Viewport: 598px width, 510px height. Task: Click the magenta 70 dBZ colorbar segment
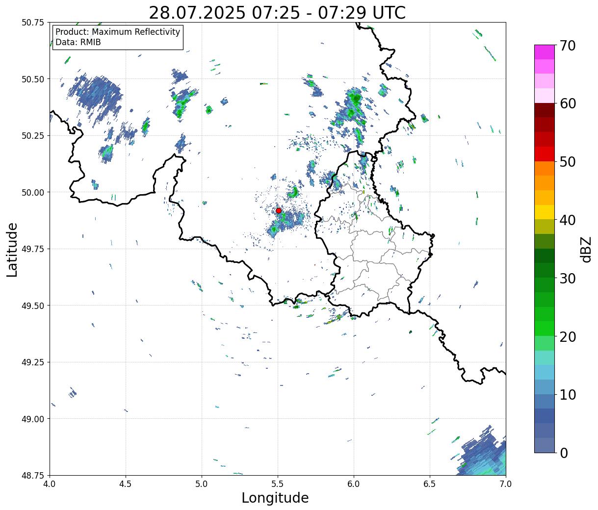(545, 52)
